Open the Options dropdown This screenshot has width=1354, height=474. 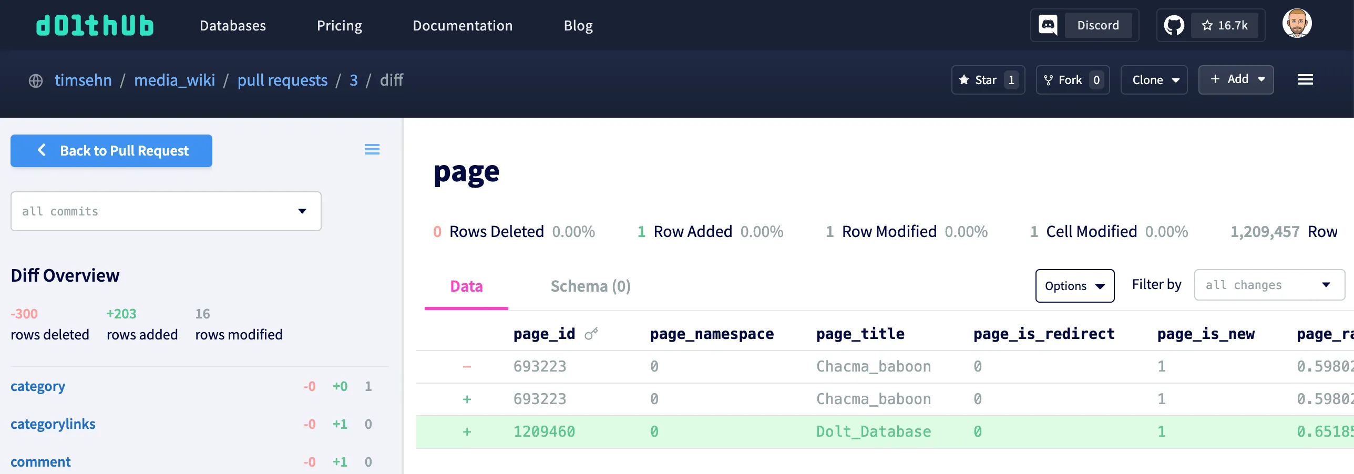pos(1074,286)
